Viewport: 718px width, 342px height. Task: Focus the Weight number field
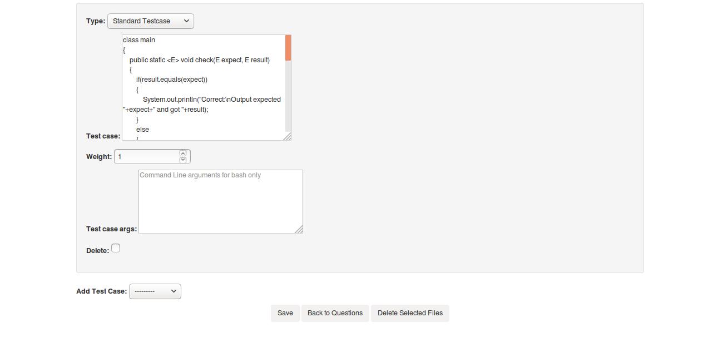pos(147,157)
